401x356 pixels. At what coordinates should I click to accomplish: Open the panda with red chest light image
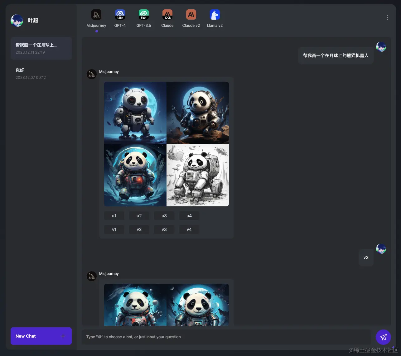135,175
